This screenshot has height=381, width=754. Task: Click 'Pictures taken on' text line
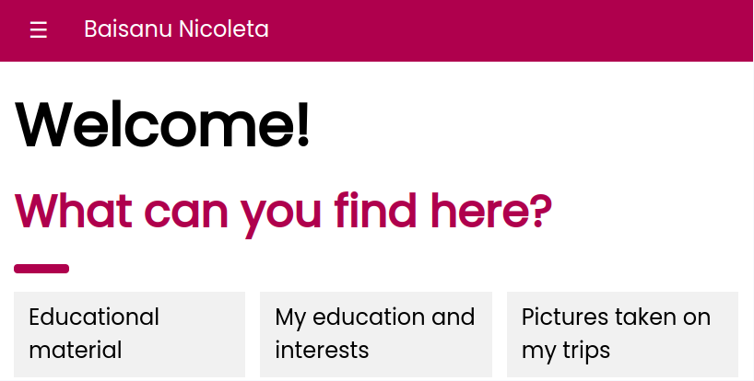616,317
